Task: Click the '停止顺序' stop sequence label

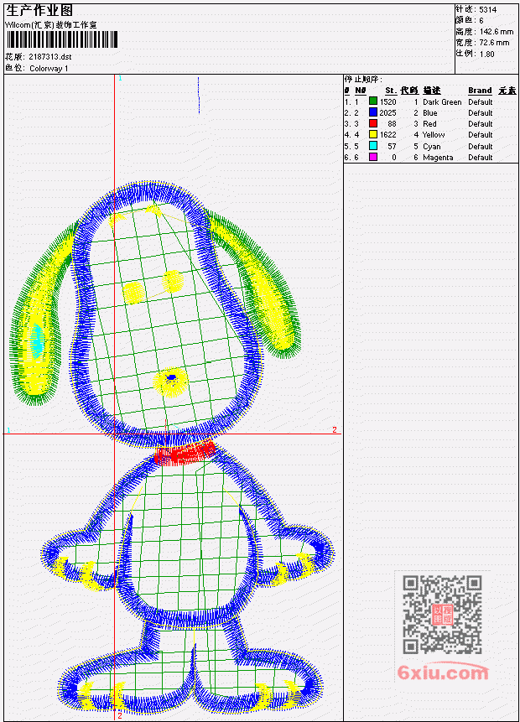Action: (363, 79)
